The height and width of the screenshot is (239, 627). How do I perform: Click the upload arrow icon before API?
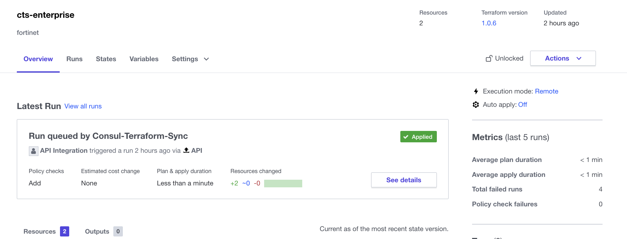pyautogui.click(x=186, y=150)
